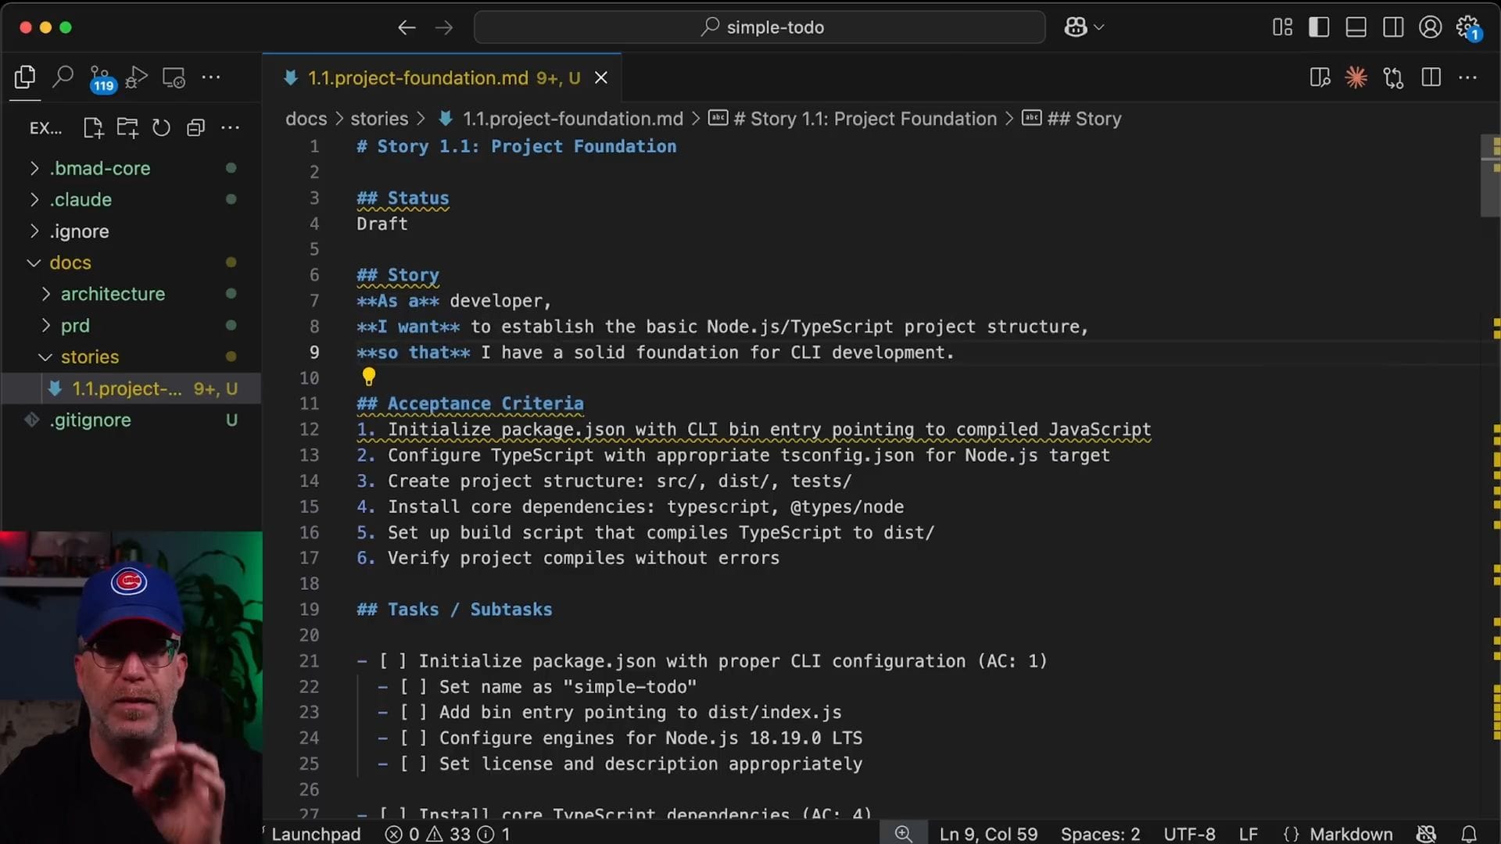Open Run and Debug view
Viewport: 1501px width, 844px height.
pos(136,77)
